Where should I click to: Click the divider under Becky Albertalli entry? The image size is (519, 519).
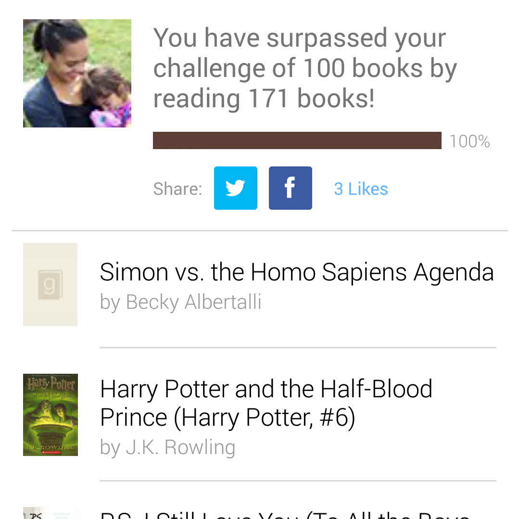298,347
